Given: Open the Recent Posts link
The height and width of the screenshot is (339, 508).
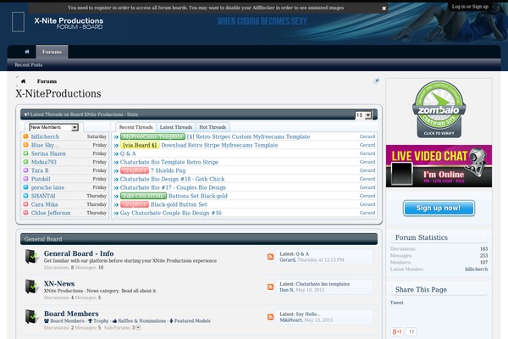Looking at the screenshot, I should [29, 65].
